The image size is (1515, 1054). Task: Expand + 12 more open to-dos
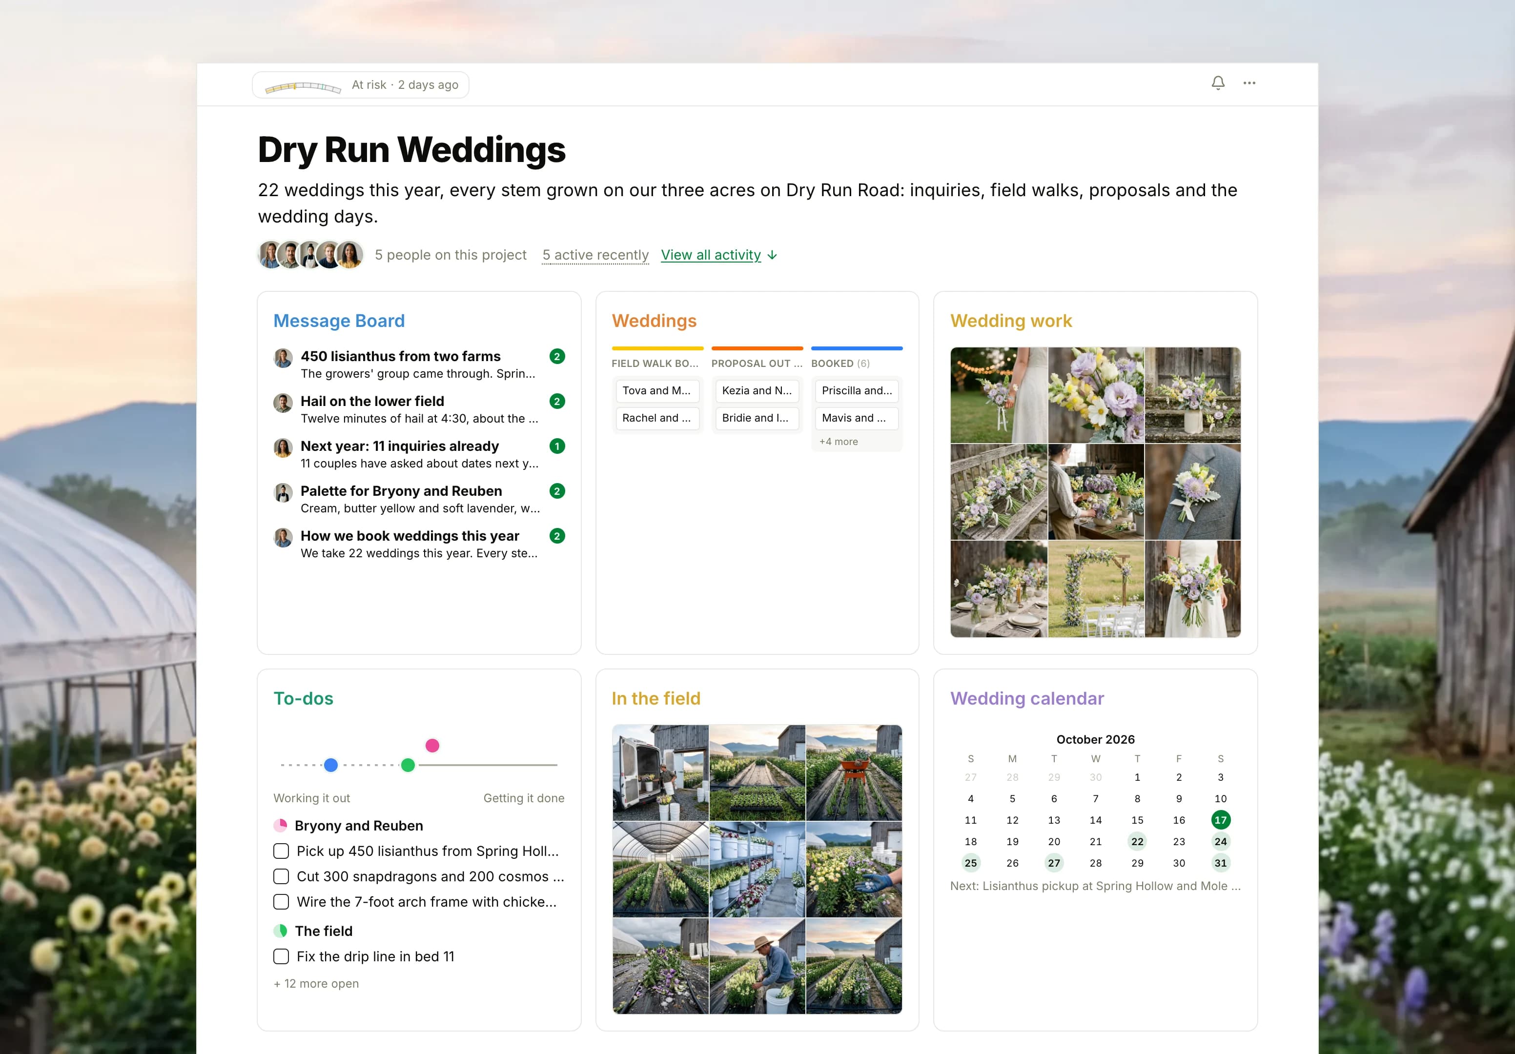pos(316,983)
